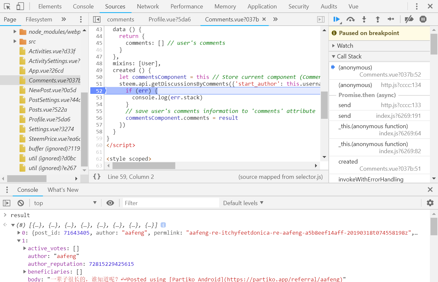Toggle breakpoint on line number 56
Viewport: 438px width, 282px height.
99,118
